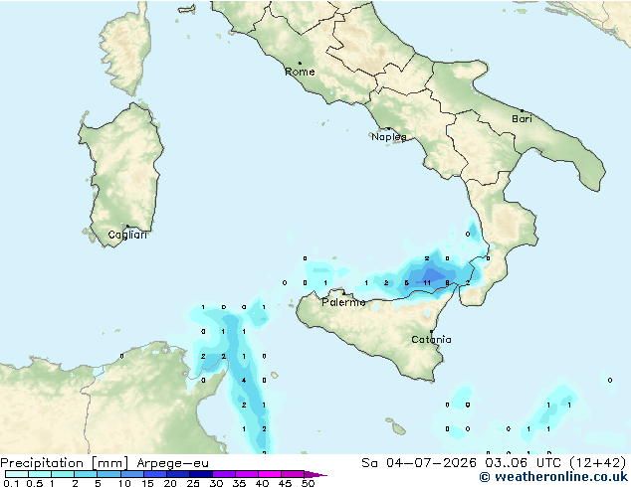The image size is (631, 487).
Task: Click the '03..06 UTC' time range
Action: coord(524,463)
